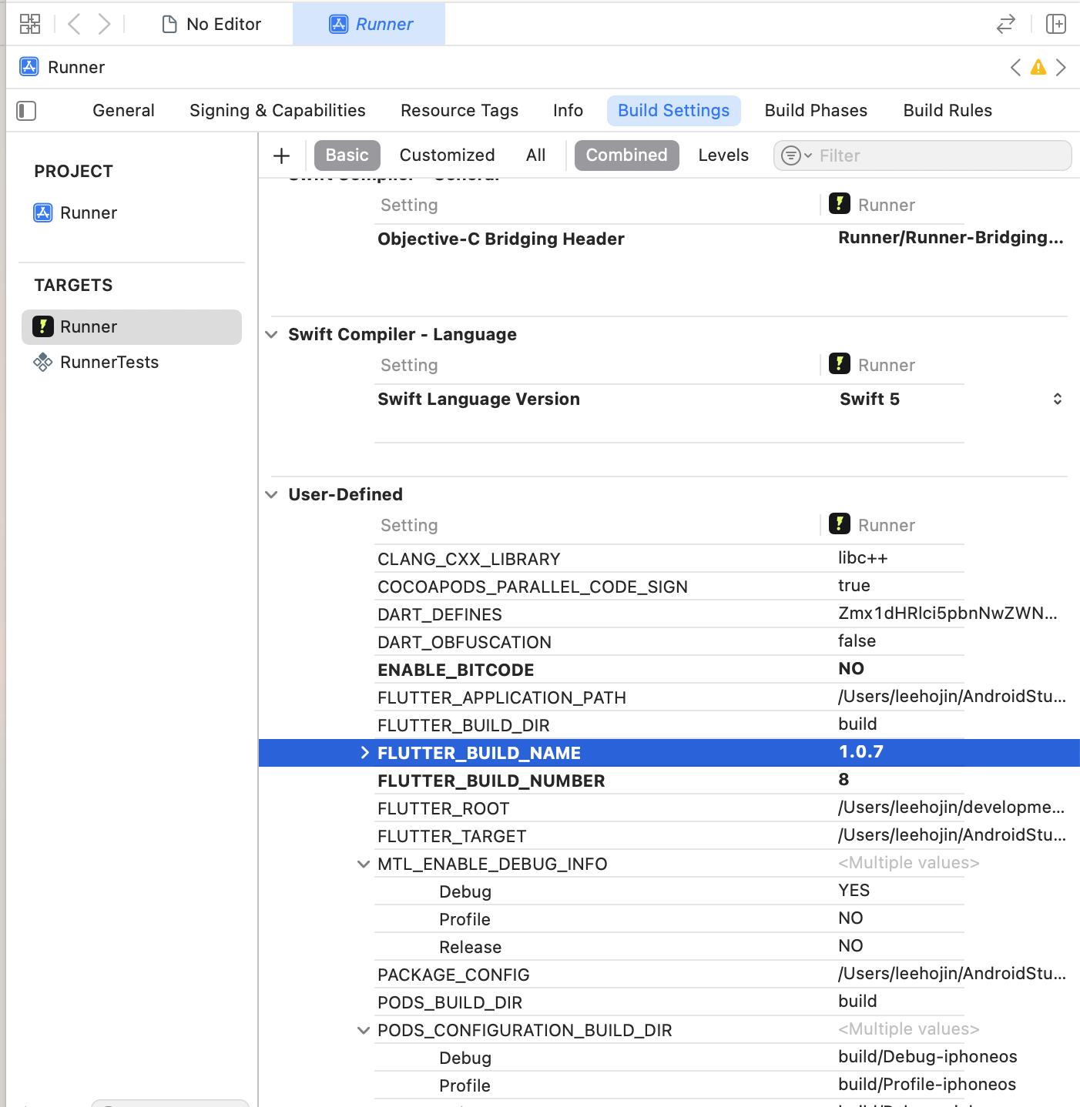Click the Runner app icon in breadcrumb
Screen dimensions: 1080x1107
click(29, 67)
